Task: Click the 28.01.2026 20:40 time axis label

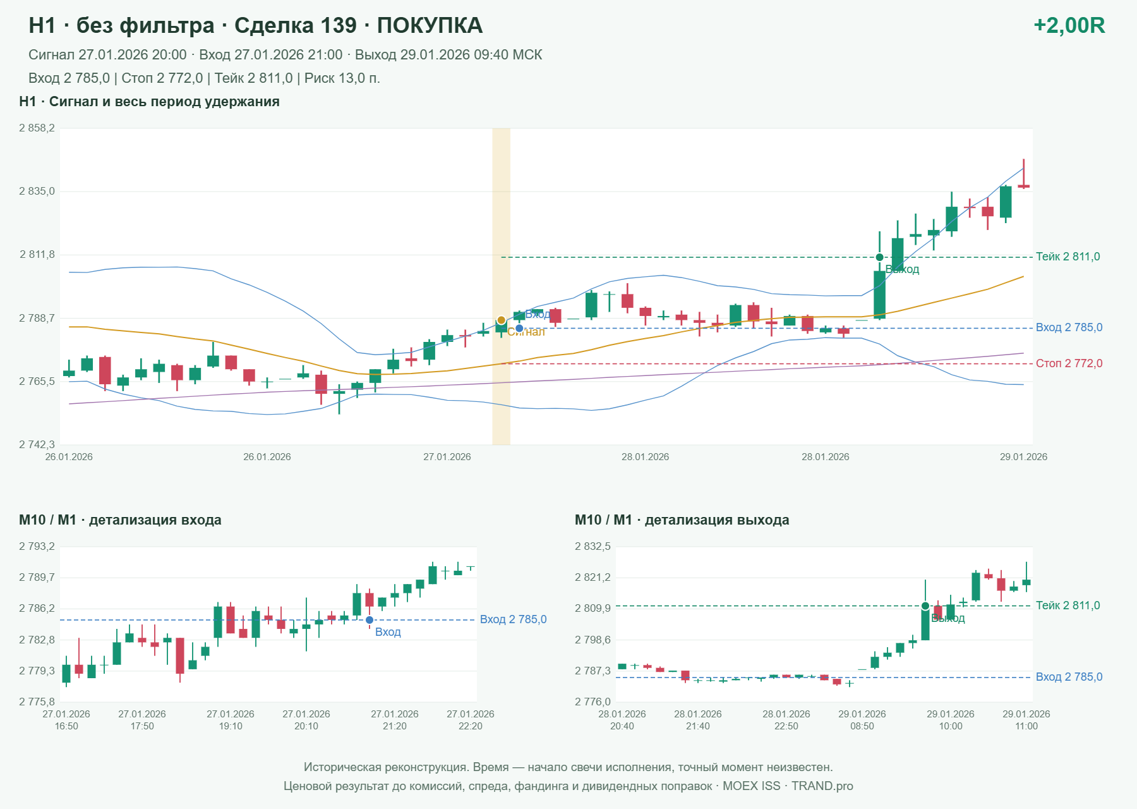Action: [x=622, y=720]
